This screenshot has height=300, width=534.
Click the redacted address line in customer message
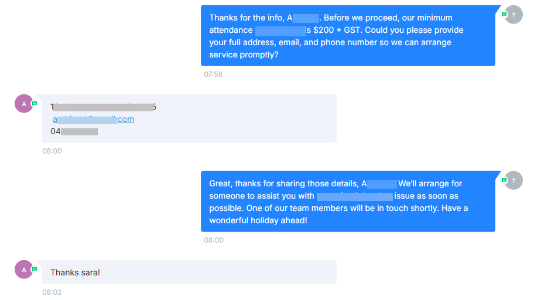[103, 107]
